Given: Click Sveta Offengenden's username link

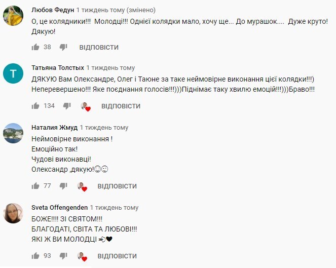Looking at the screenshot, I should pyautogui.click(x=59, y=208).
